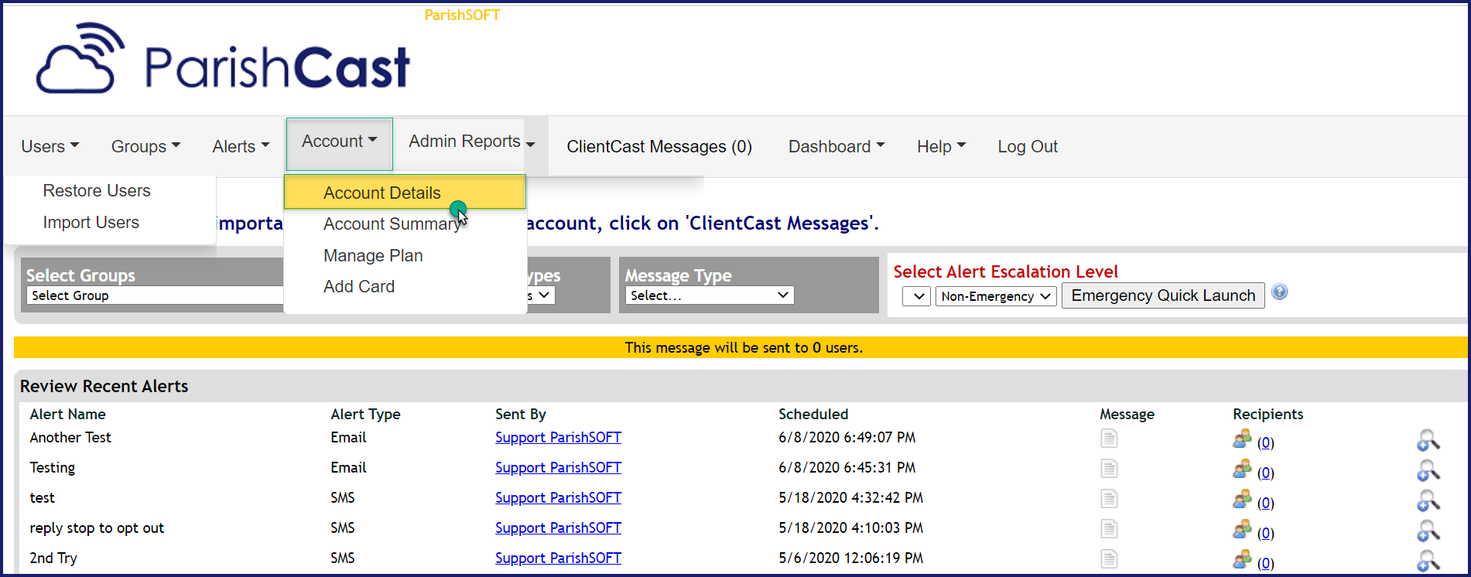1471x577 pixels.
Task: Click magnifier search icon for Testing row
Action: [1428, 471]
